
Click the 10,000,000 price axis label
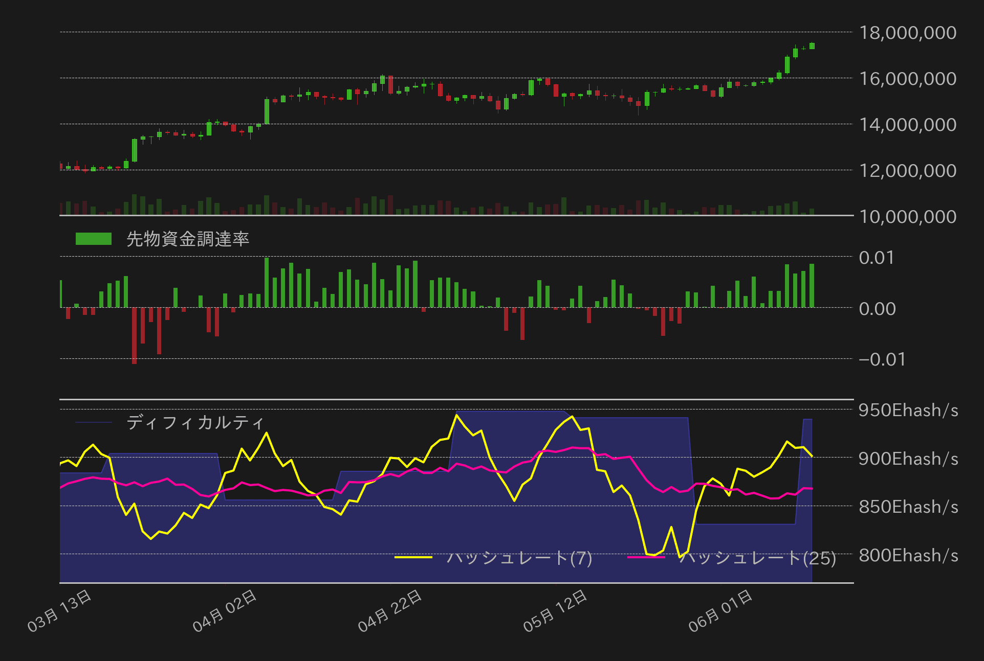point(907,217)
